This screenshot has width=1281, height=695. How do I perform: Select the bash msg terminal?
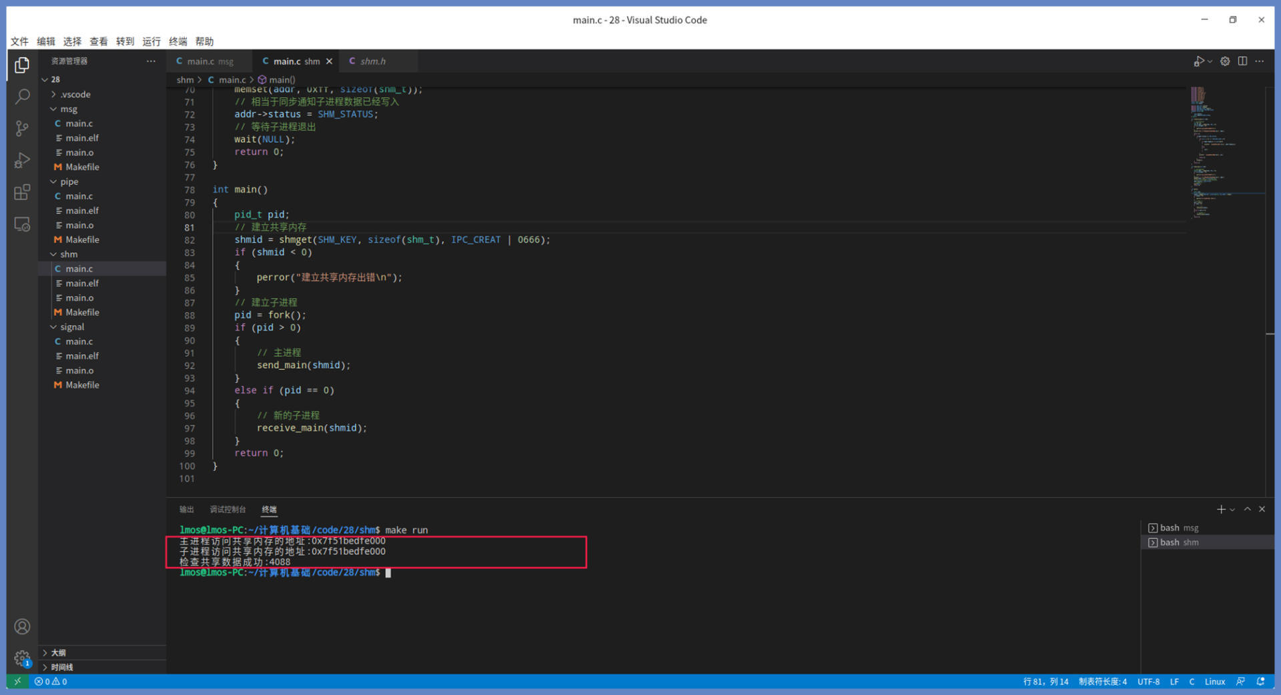1178,528
